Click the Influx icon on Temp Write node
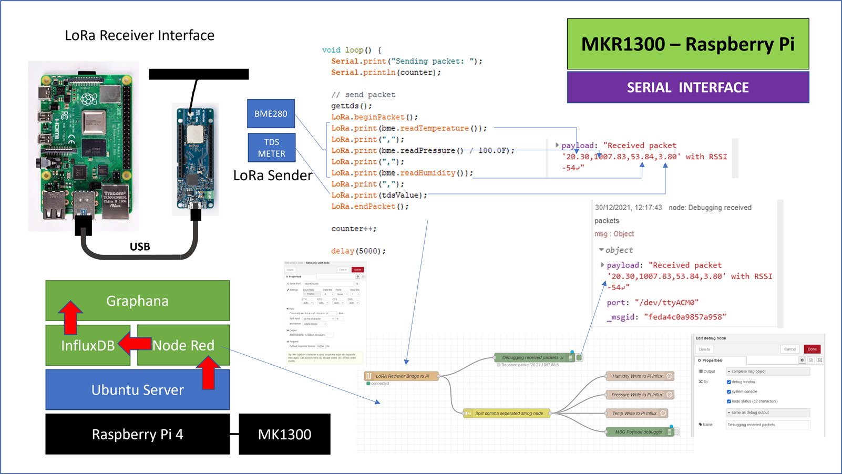This screenshot has width=842, height=474. (x=663, y=413)
